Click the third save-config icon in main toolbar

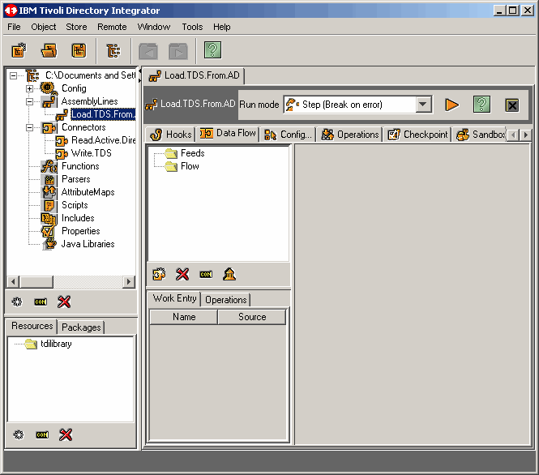coord(79,51)
